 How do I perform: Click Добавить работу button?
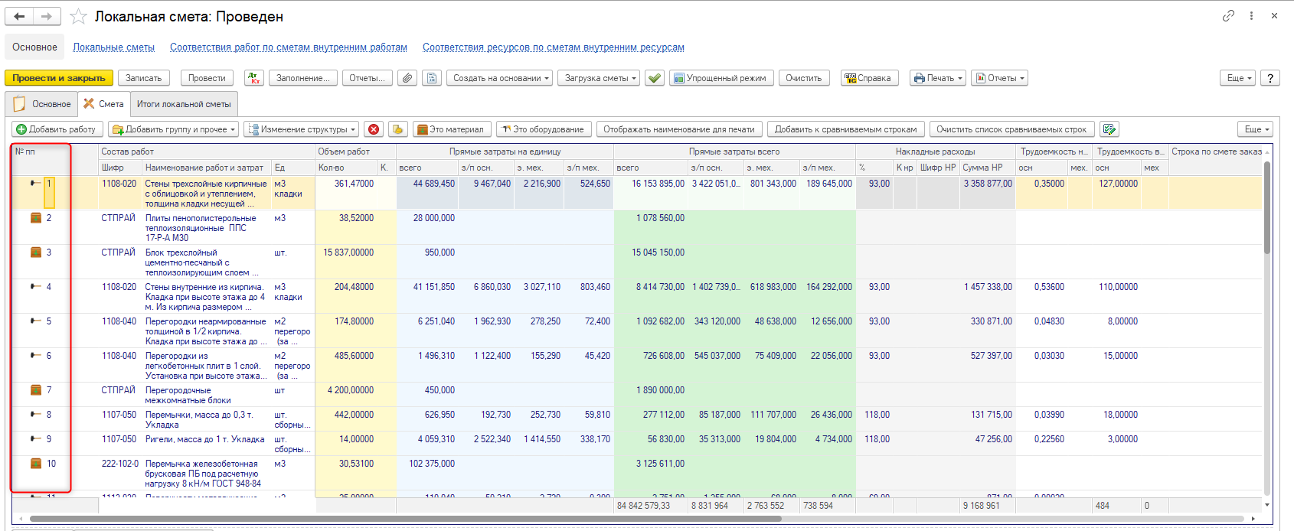[57, 129]
